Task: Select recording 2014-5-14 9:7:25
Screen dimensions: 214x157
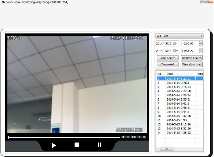Action: [179, 83]
